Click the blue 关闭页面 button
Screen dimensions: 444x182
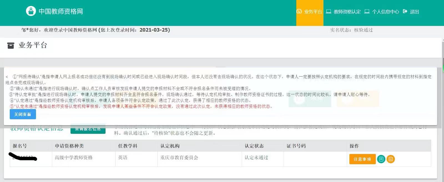pos(23,114)
